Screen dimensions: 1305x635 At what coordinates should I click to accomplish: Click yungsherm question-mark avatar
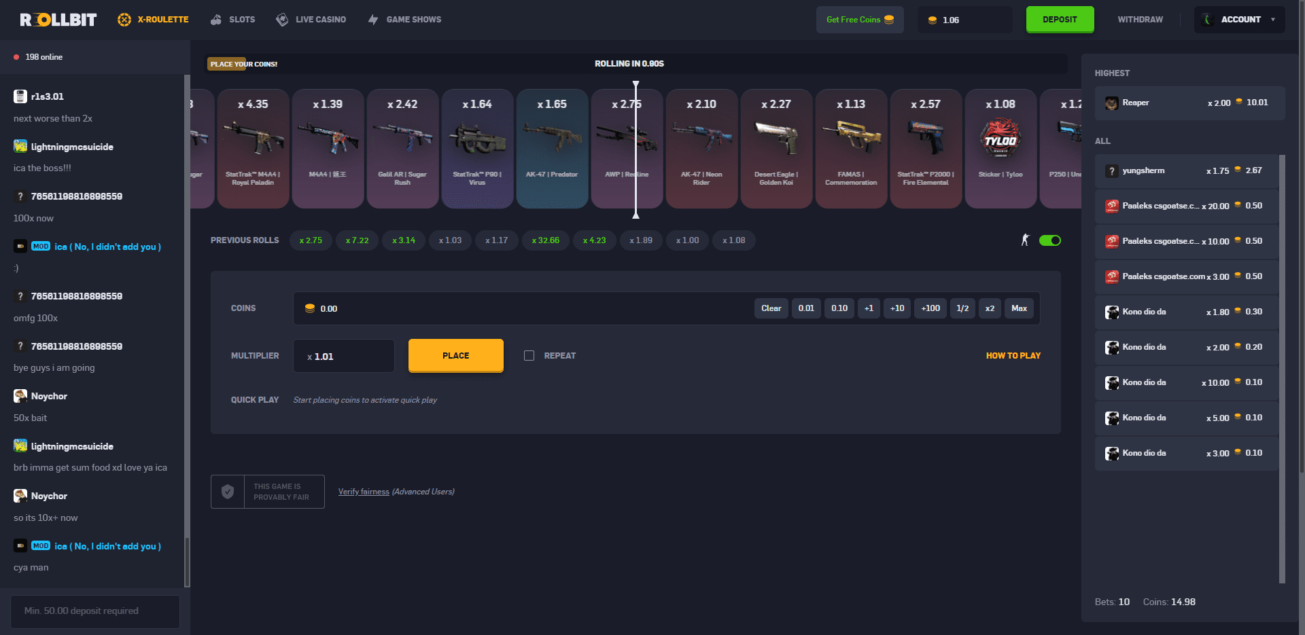(x=1112, y=171)
